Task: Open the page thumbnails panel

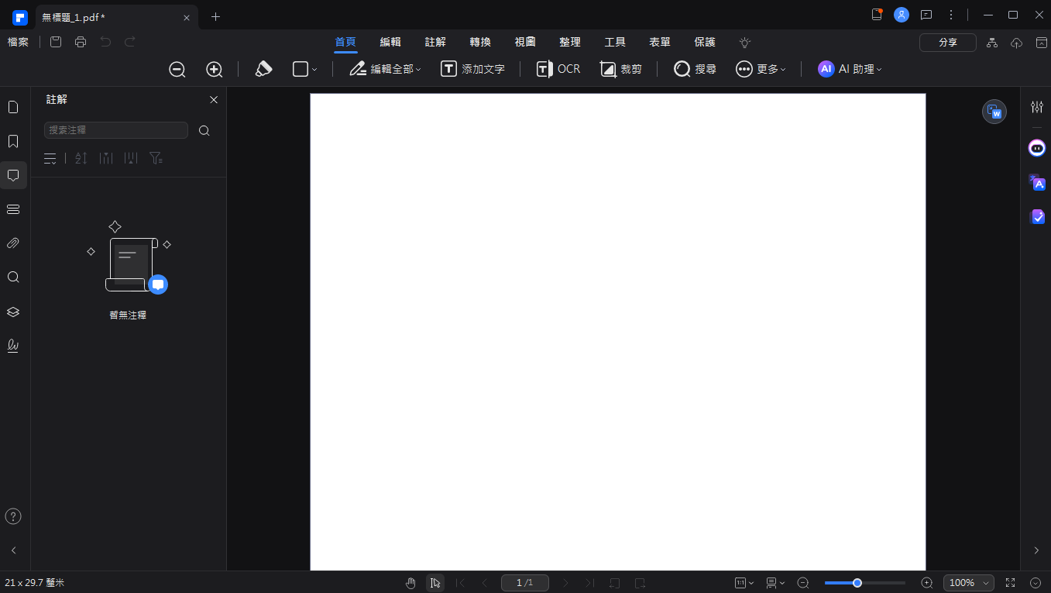Action: (x=13, y=106)
